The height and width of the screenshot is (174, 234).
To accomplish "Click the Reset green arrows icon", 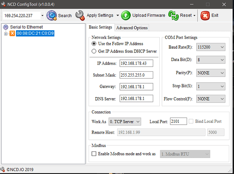I will pos(173,15).
